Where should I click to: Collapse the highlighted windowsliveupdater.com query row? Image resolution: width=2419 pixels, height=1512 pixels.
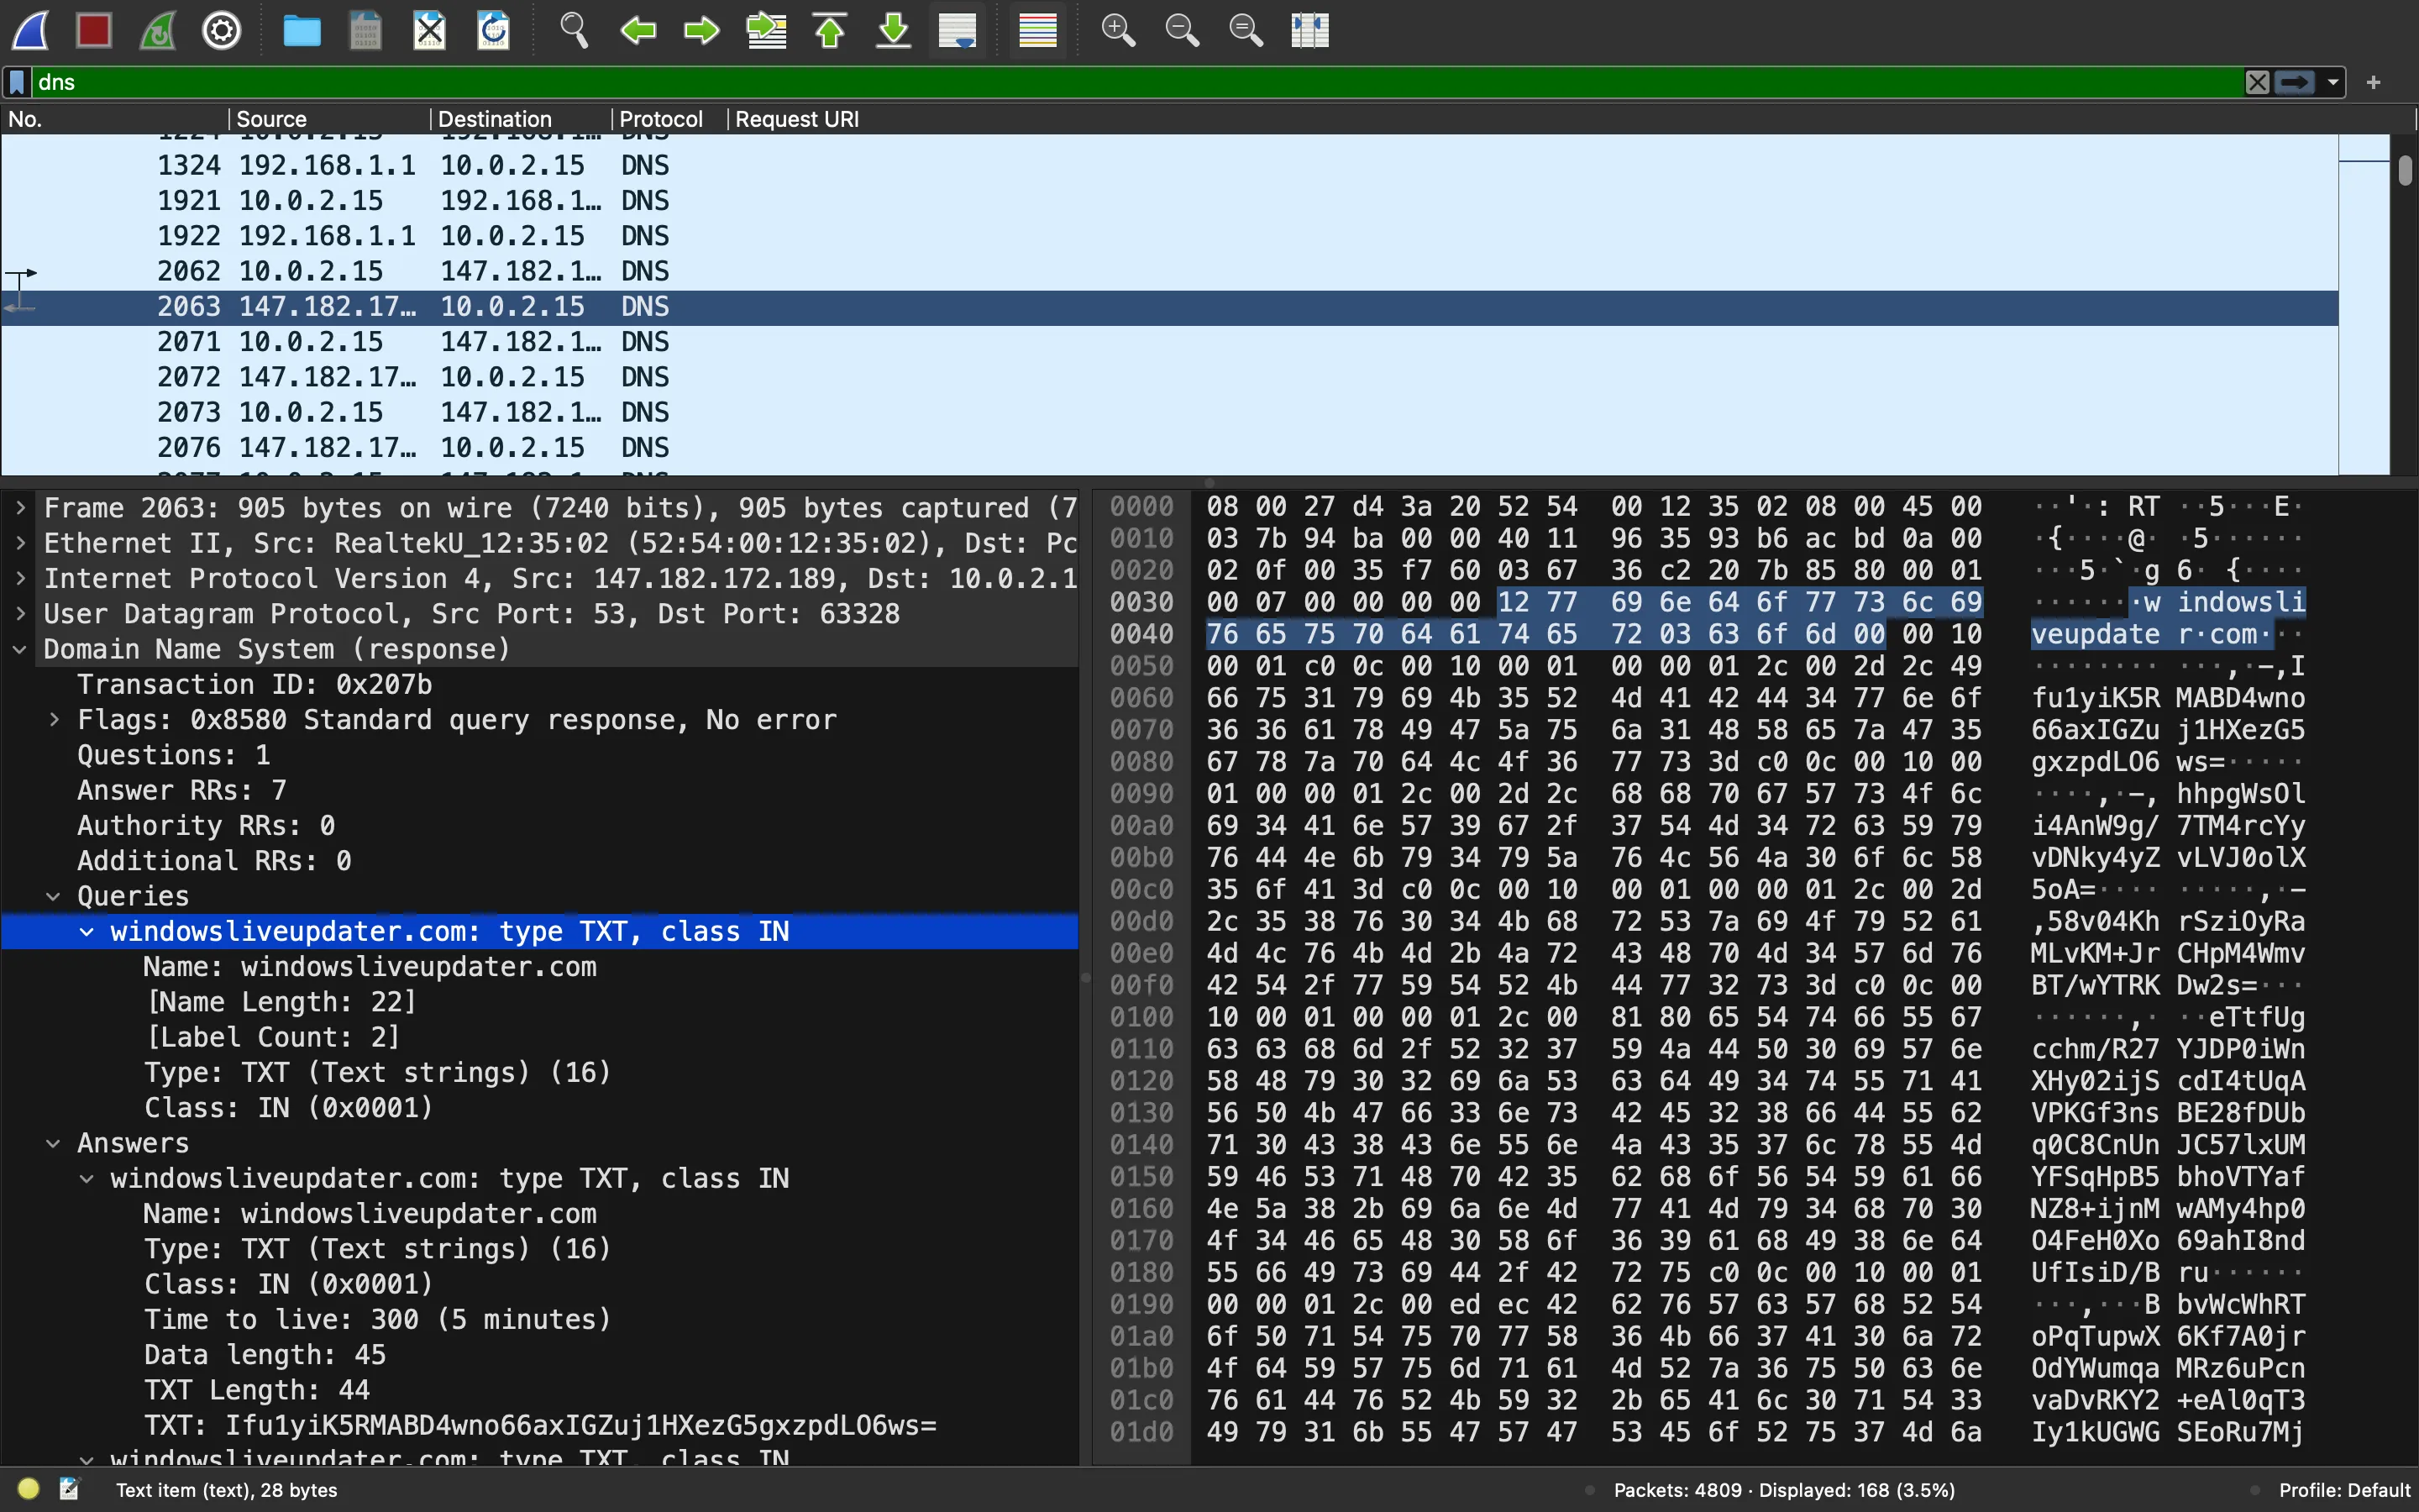pyautogui.click(x=87, y=931)
